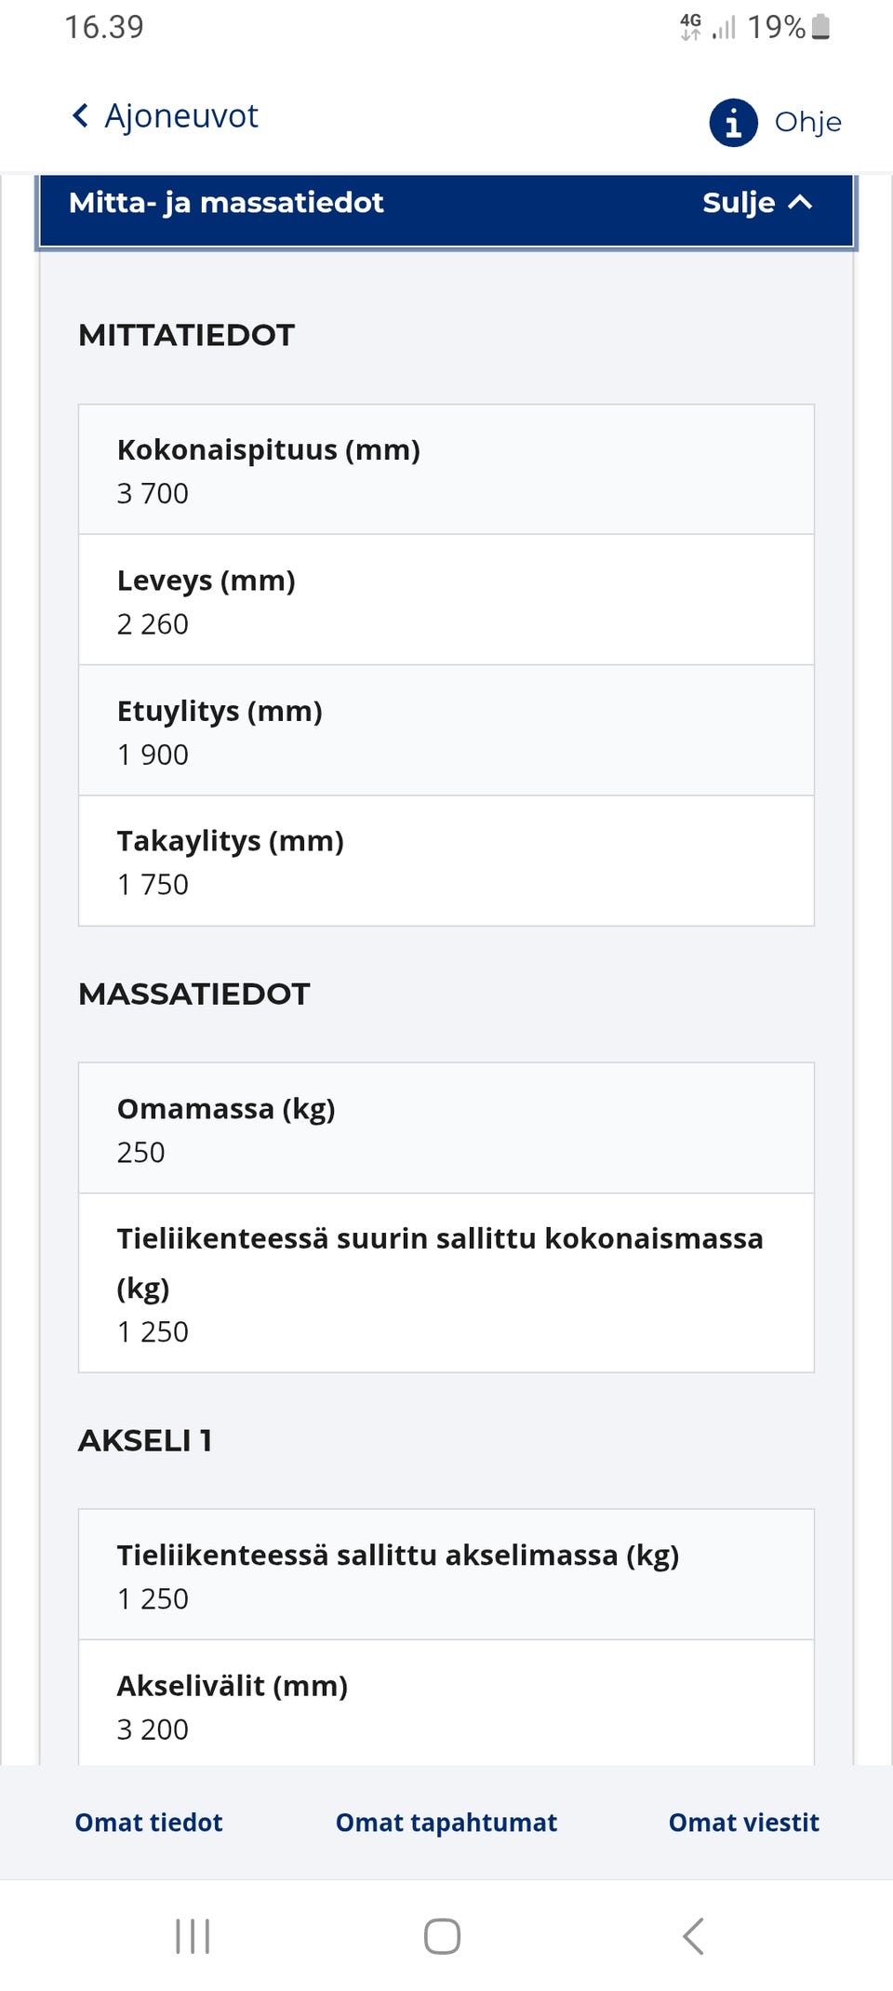This screenshot has width=893, height=1991.
Task: Select the Leveys (mm) row
Action: tap(446, 600)
